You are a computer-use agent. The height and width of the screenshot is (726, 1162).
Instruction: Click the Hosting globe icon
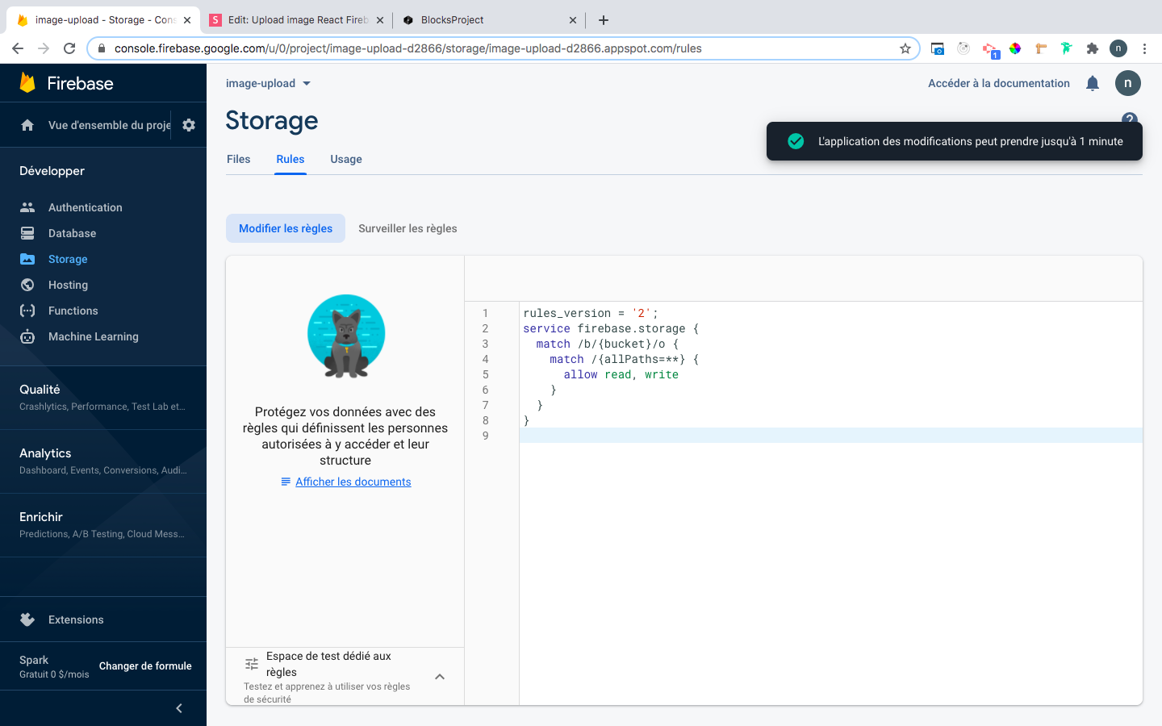[27, 285]
